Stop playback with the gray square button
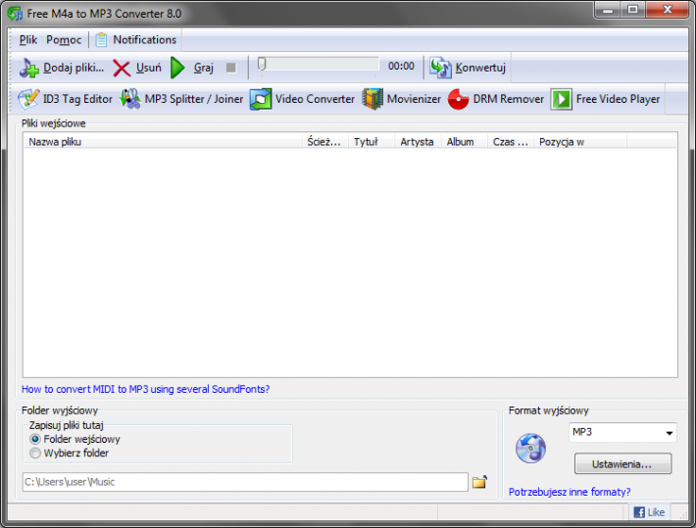 pos(230,68)
